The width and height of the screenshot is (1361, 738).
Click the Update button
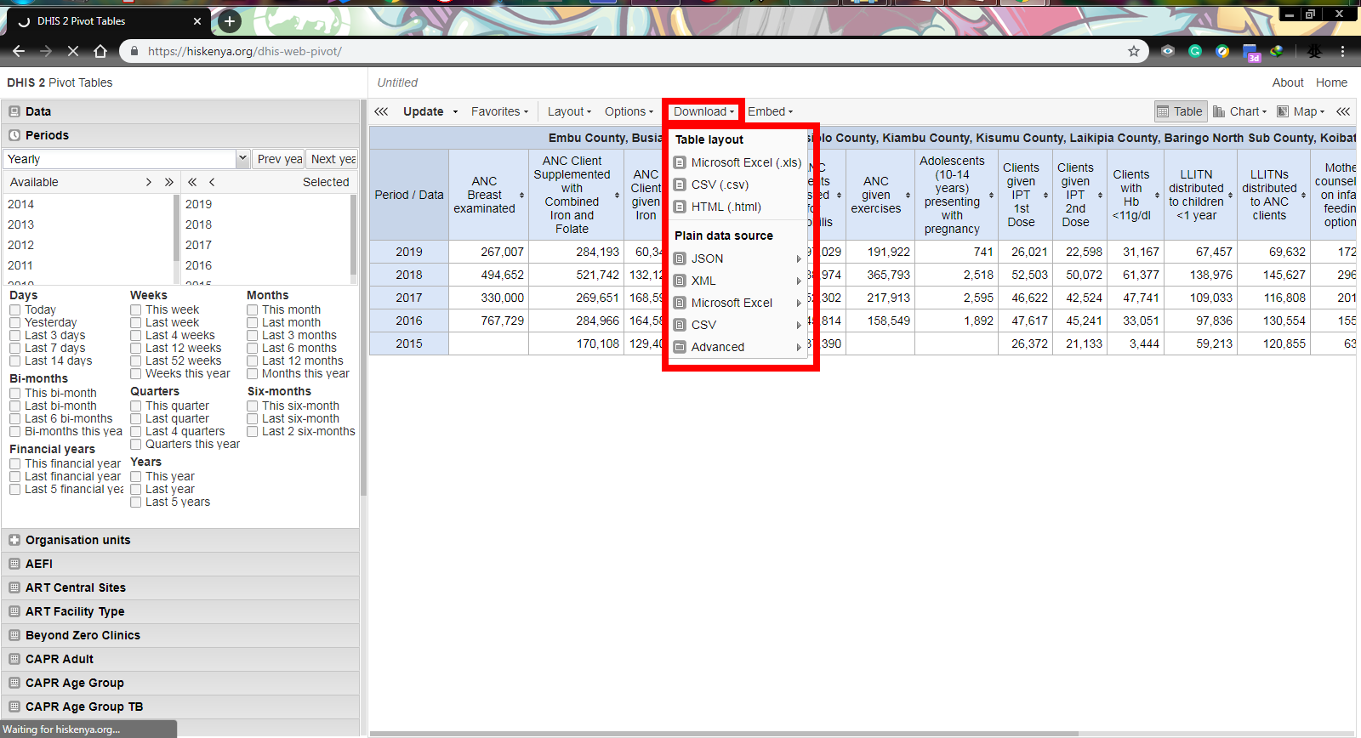point(423,111)
